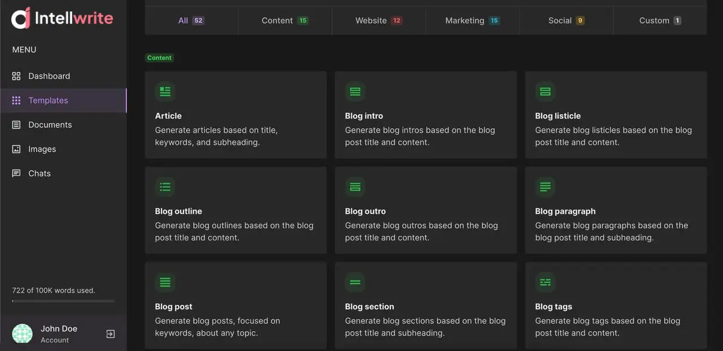Click the Blog section icon
This screenshot has width=723, height=351.
[x=355, y=282]
